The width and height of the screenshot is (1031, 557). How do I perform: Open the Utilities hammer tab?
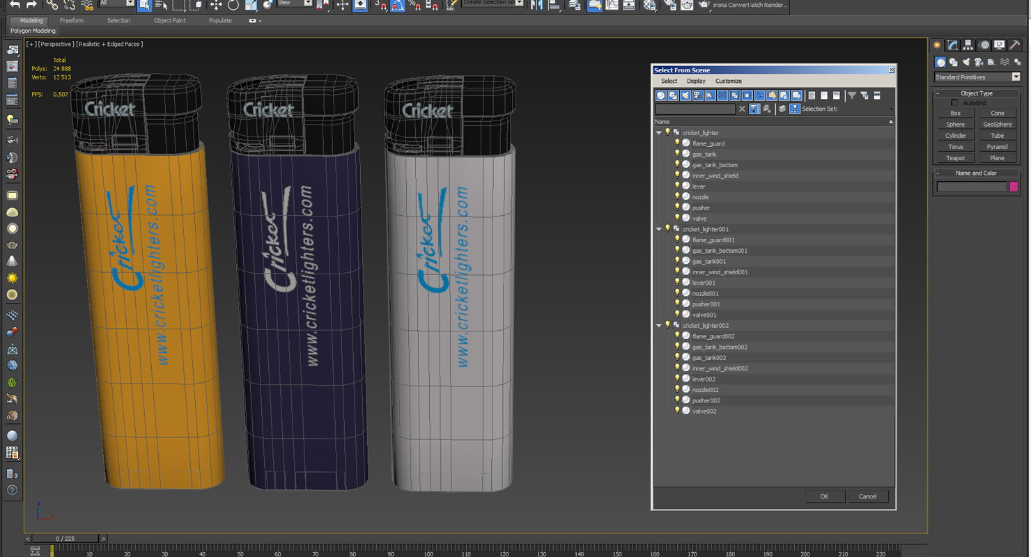click(1015, 45)
